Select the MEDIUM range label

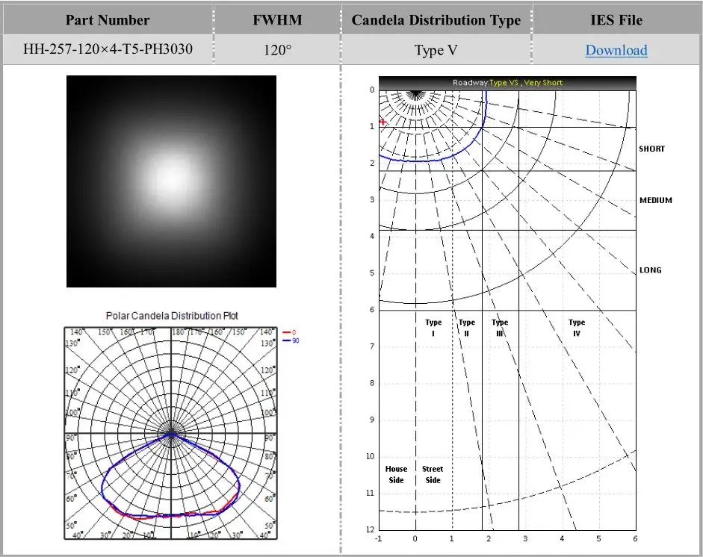[655, 200]
